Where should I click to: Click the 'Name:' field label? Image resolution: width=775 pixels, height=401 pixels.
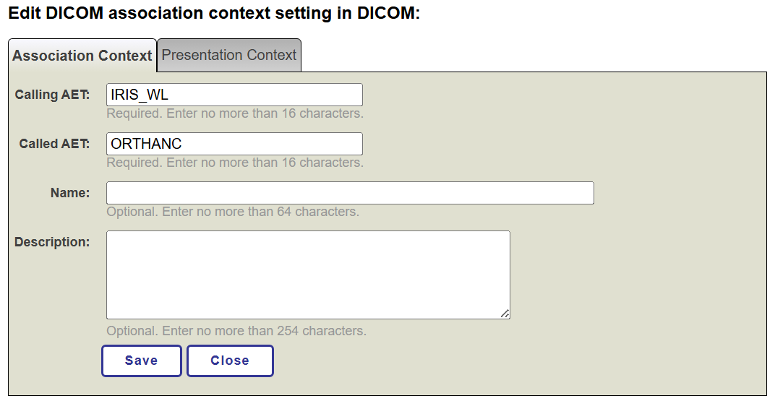tap(70, 193)
